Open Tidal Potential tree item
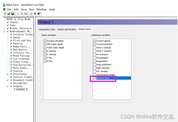 (x=22, y=62)
